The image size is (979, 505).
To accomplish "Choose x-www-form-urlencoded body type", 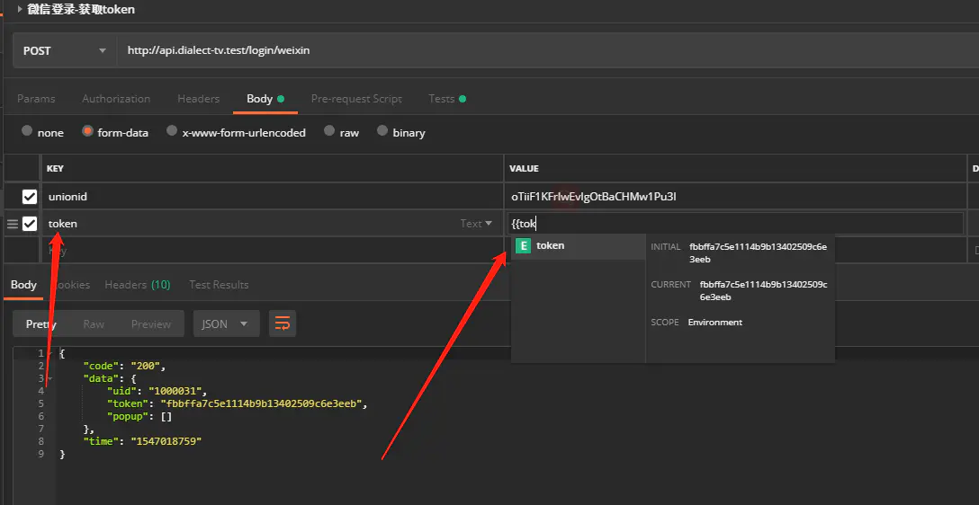I will pyautogui.click(x=172, y=131).
